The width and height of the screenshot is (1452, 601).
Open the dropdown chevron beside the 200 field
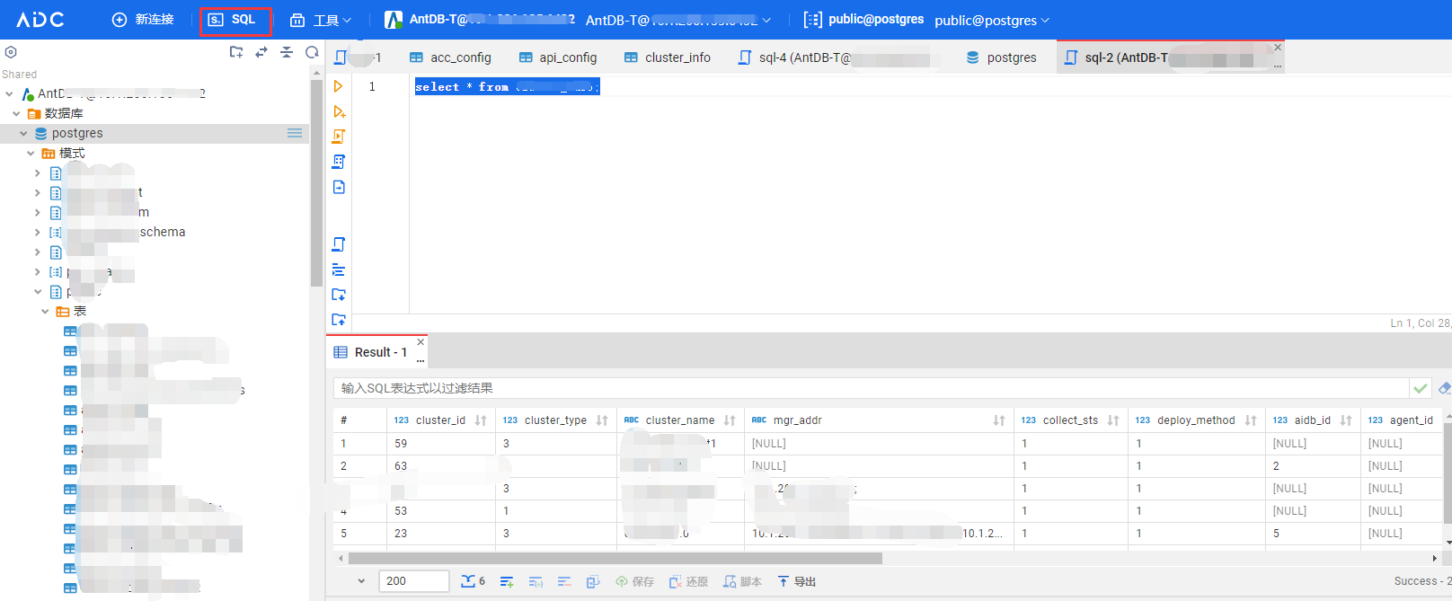coord(361,581)
